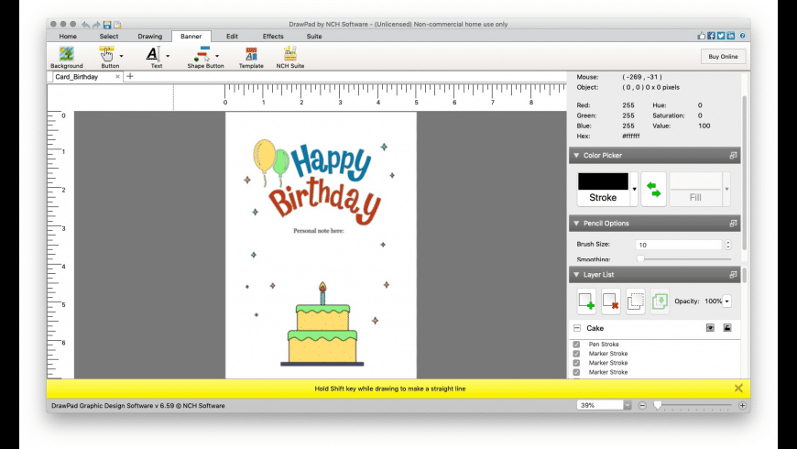Viewport: 797px width, 449px height.
Task: Click the LinkedIn share icon
Action: tap(730, 36)
